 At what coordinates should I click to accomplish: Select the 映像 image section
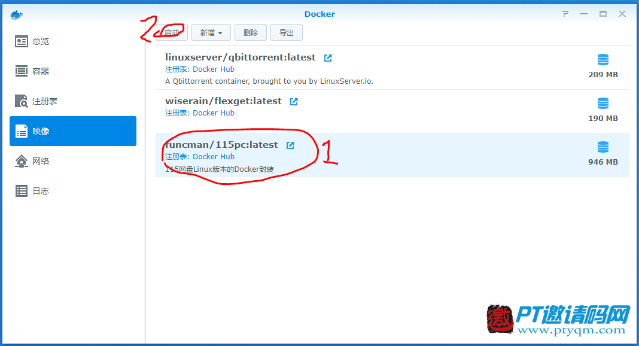click(73, 131)
